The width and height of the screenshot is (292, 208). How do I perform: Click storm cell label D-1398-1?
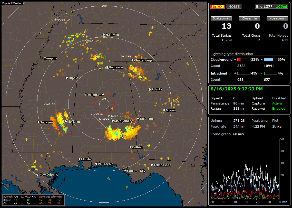point(129,57)
